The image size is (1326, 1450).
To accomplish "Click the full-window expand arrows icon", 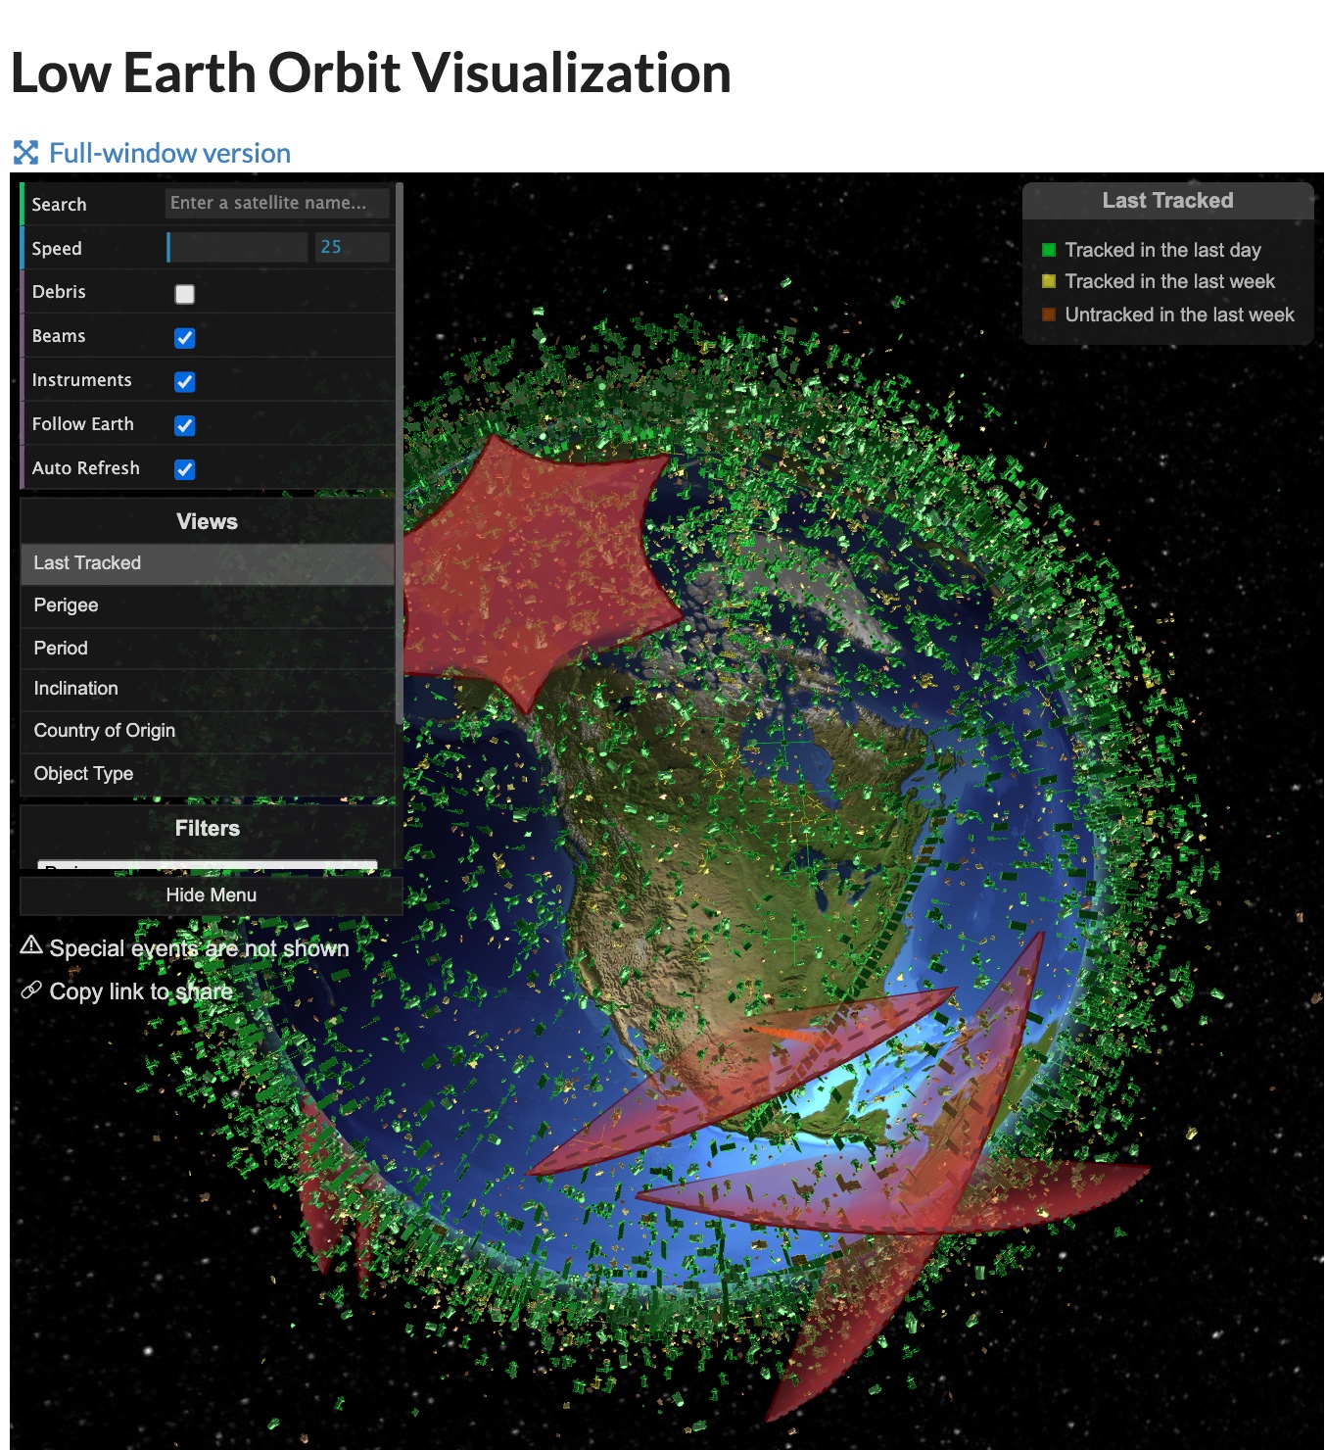I will [x=25, y=153].
